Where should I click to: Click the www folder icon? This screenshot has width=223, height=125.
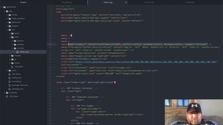point(10,70)
